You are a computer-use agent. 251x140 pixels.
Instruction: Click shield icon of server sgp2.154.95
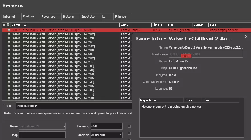coord(9,30)
